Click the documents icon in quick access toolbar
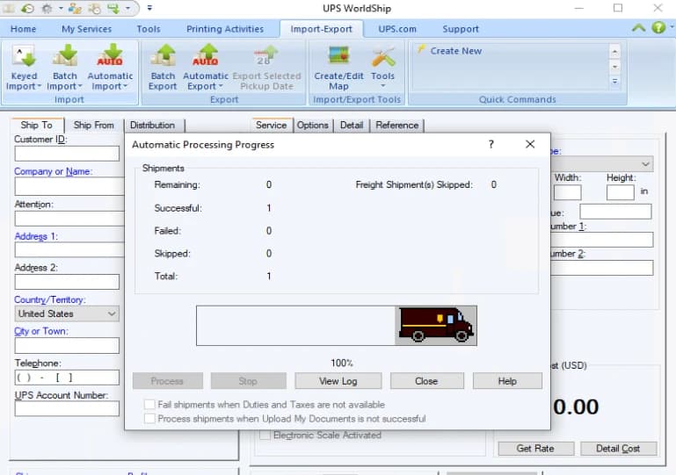676x475 pixels. 94,8
